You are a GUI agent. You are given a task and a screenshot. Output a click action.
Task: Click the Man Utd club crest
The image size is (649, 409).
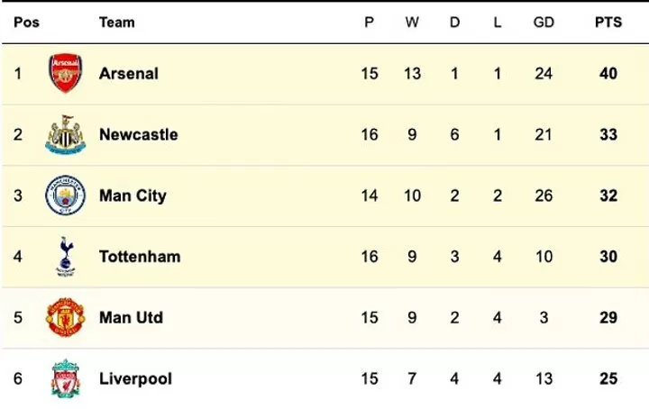pos(65,318)
